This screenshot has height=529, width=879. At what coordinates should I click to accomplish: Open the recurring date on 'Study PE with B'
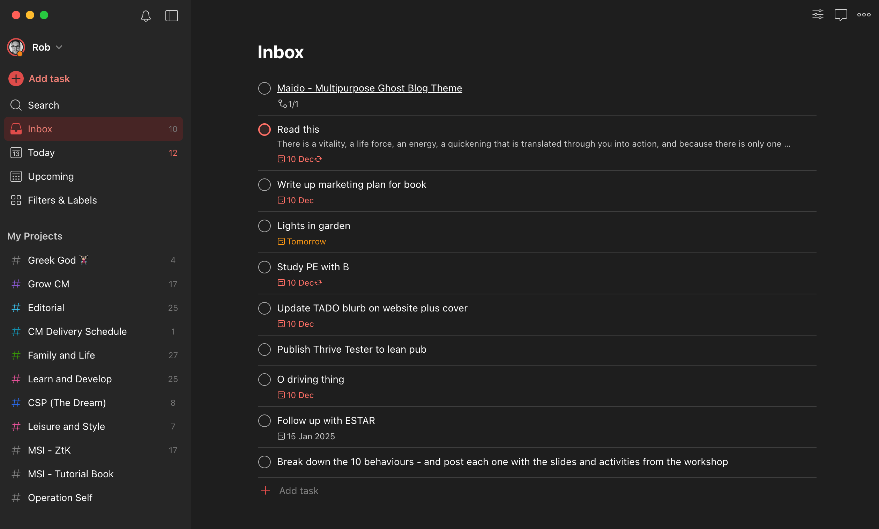point(299,283)
